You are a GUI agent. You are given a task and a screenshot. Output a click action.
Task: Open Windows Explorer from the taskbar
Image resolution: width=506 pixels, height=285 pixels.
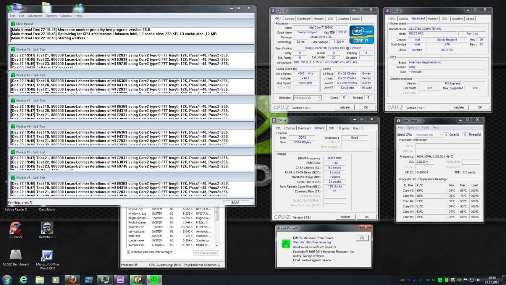[x=40, y=280]
